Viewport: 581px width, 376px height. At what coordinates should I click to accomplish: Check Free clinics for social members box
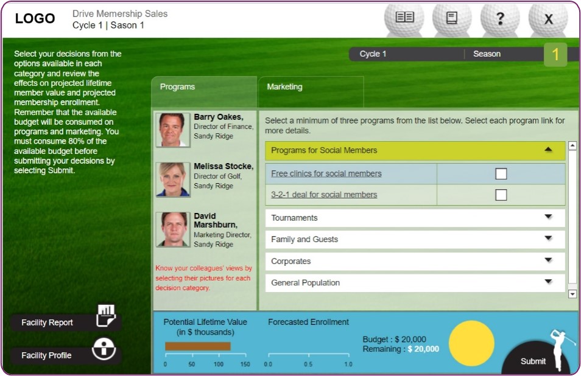point(501,173)
